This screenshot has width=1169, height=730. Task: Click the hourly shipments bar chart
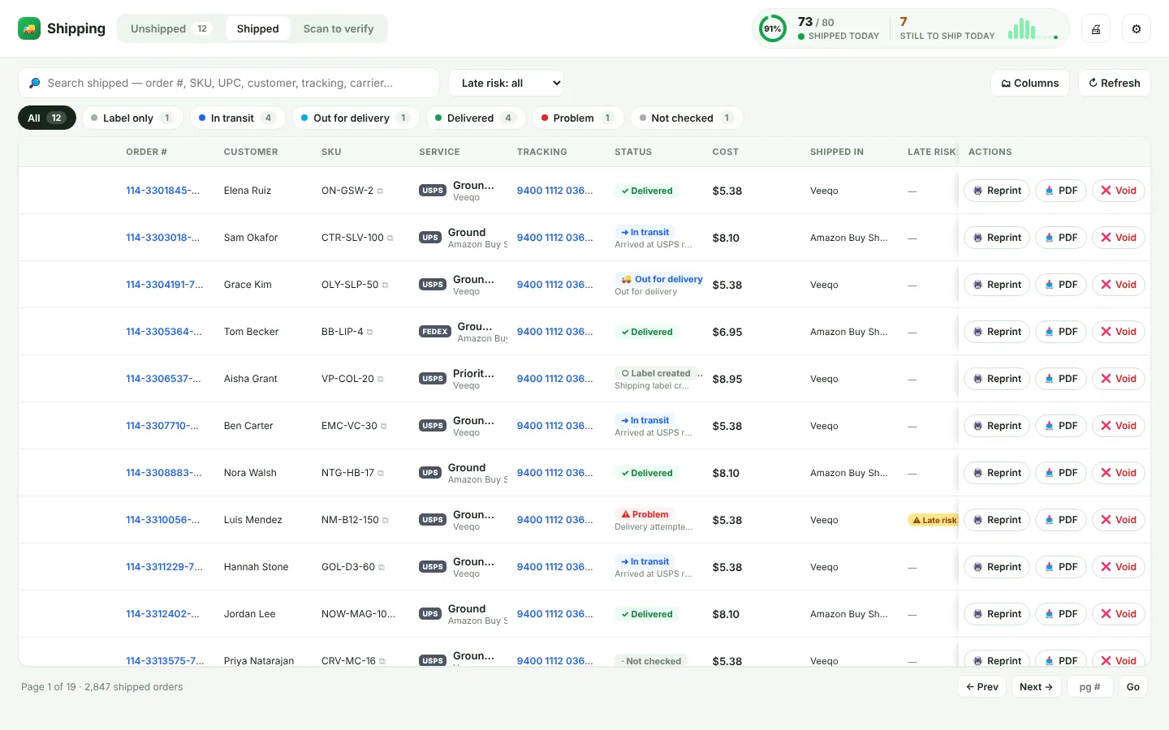click(x=1033, y=29)
